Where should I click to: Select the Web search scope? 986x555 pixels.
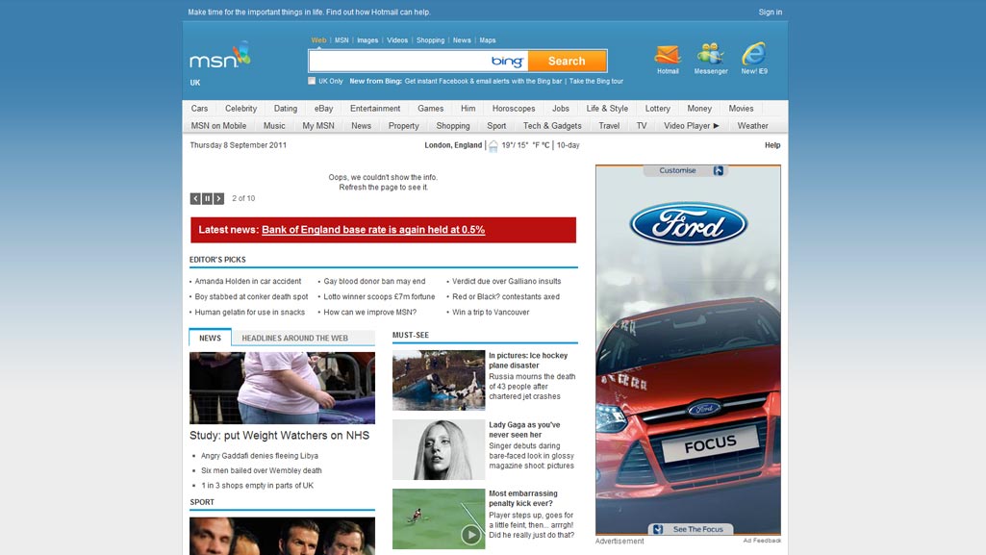318,40
